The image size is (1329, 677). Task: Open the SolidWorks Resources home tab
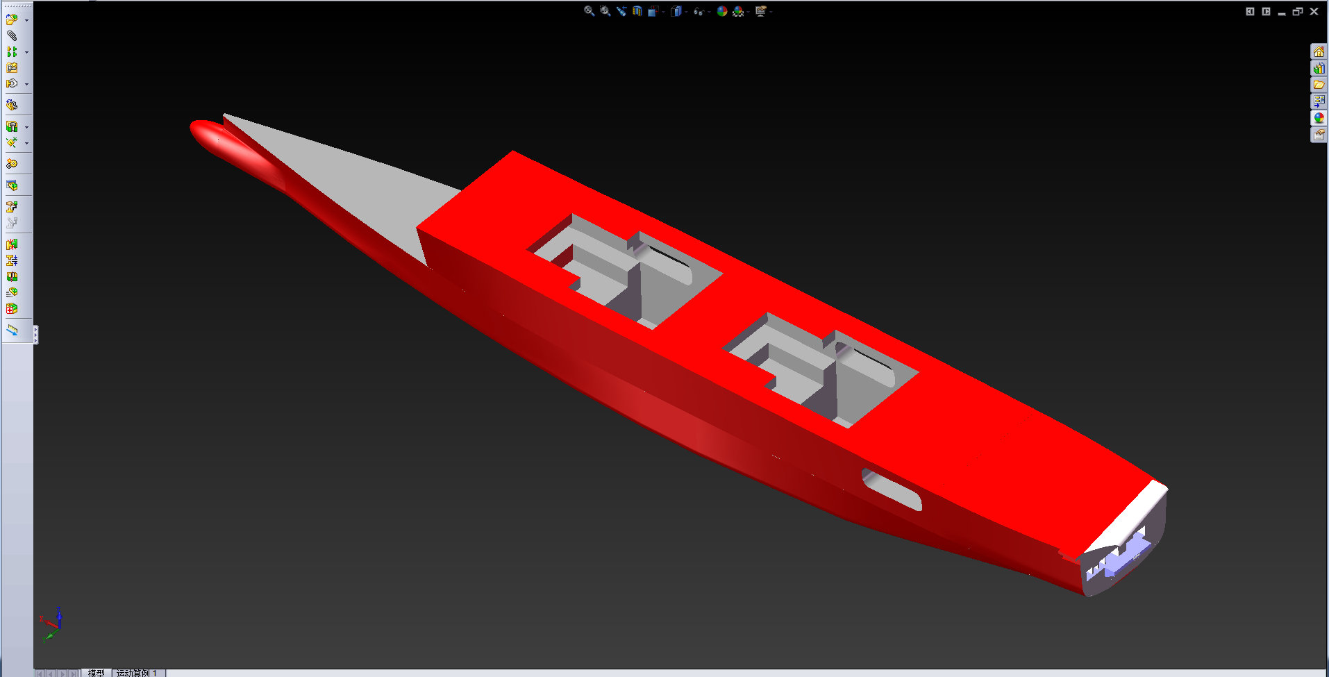pos(1319,51)
